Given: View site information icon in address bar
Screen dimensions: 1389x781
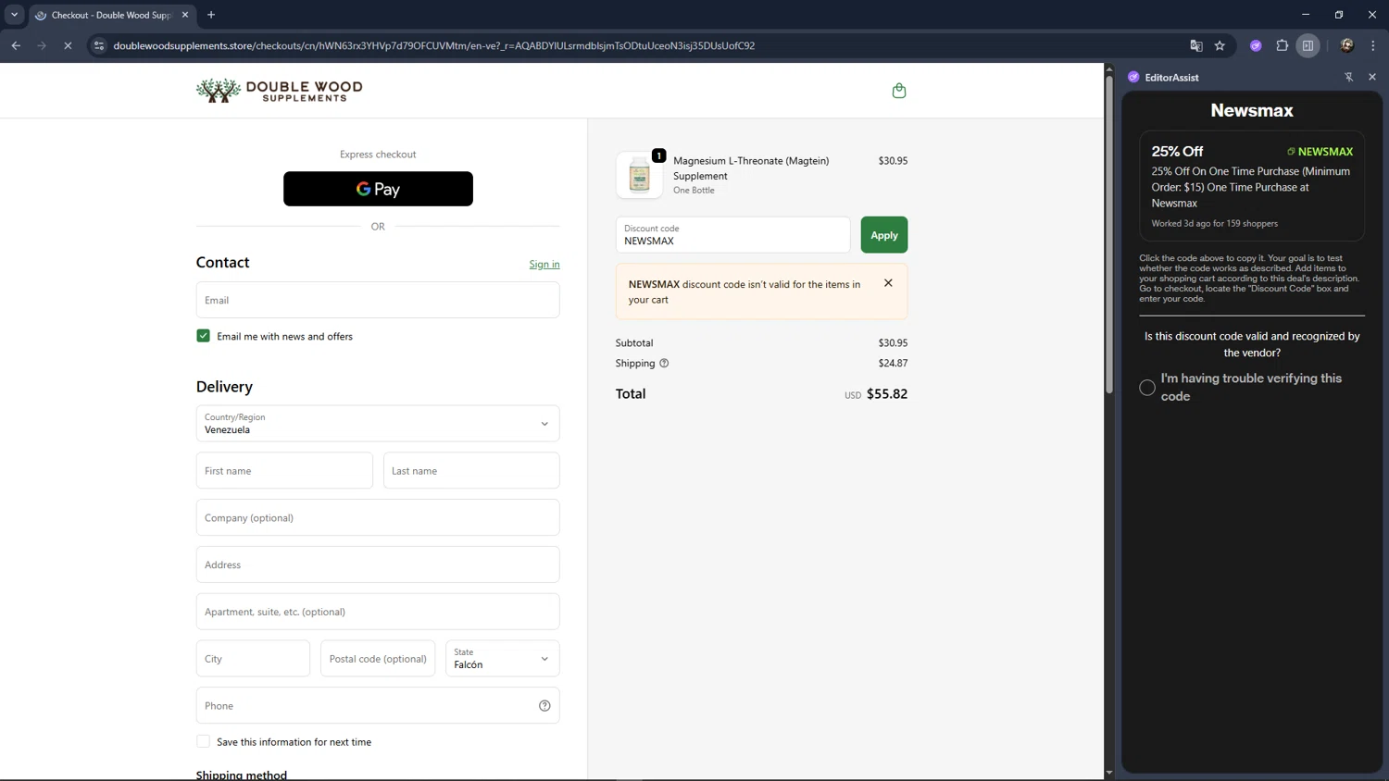Looking at the screenshot, I should (99, 45).
